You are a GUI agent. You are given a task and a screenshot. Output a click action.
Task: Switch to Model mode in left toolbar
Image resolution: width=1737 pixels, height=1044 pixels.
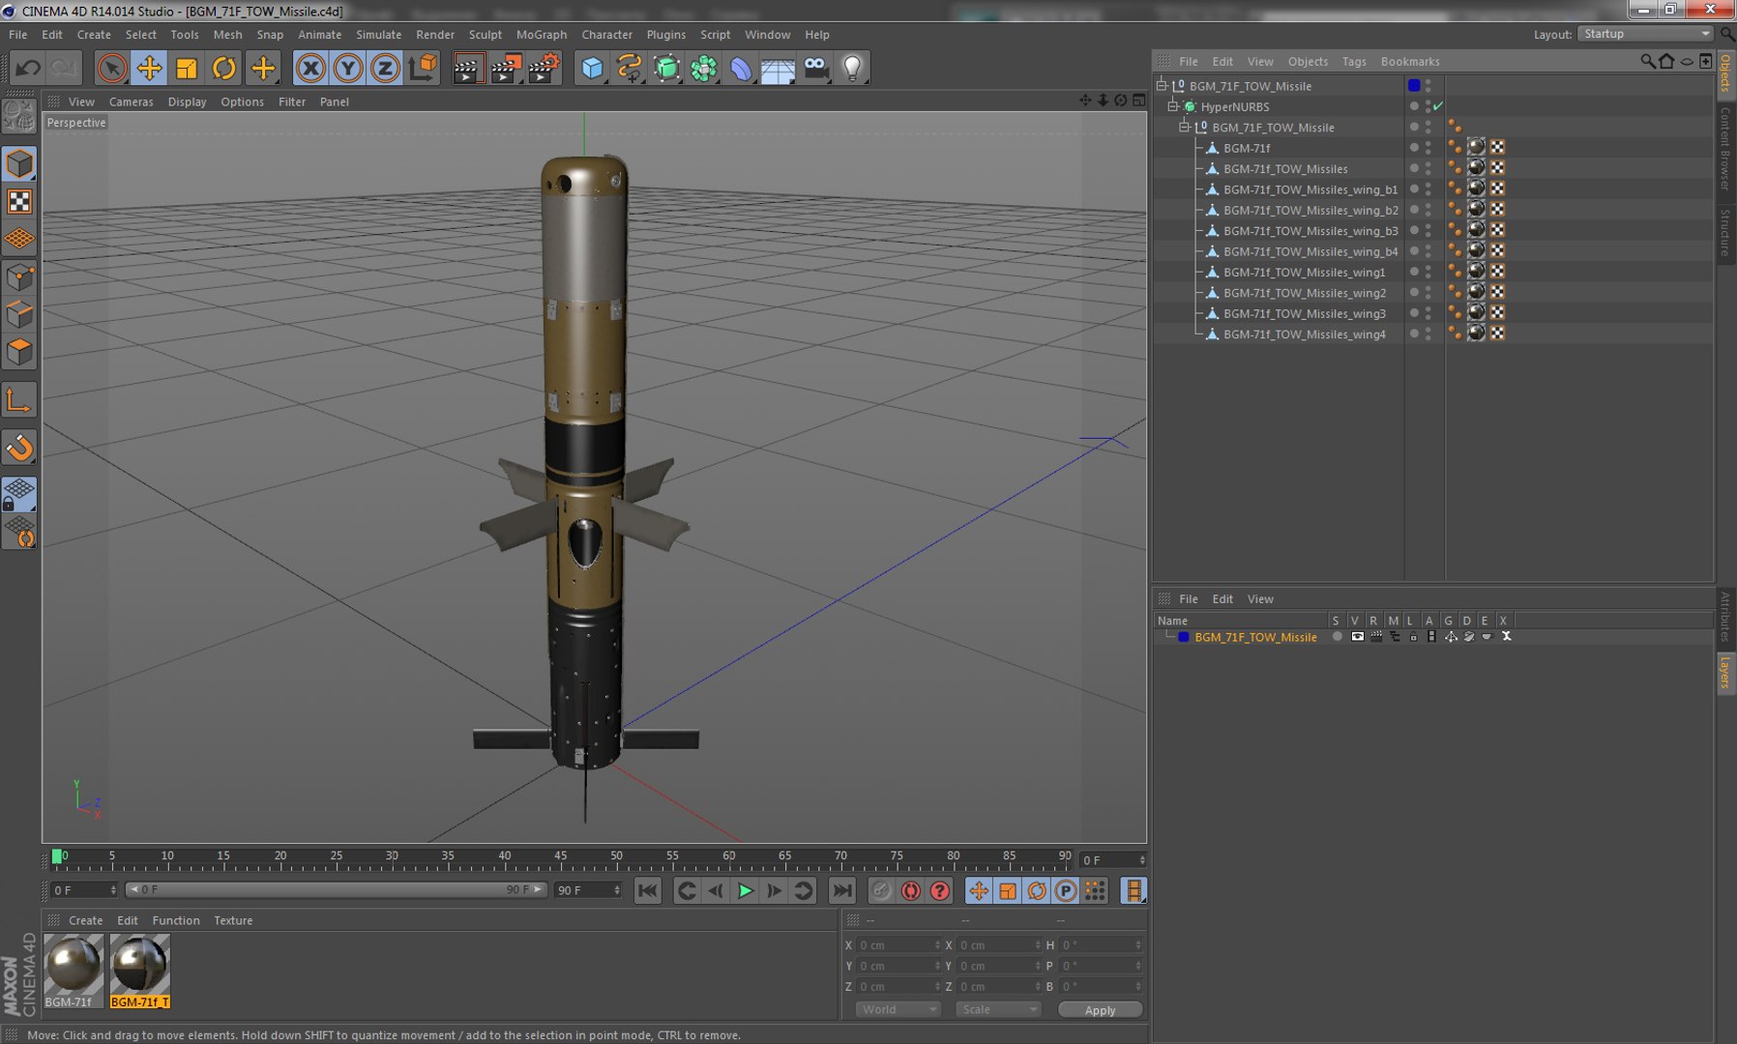click(19, 163)
